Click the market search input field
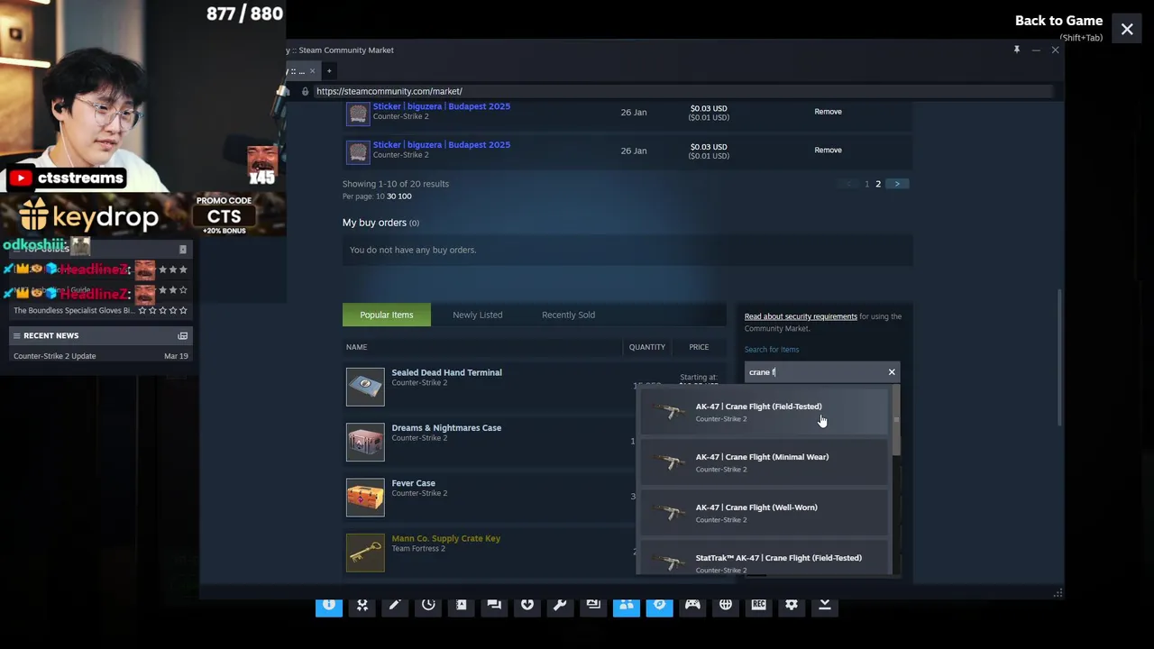This screenshot has height=649, width=1154. pos(816,371)
